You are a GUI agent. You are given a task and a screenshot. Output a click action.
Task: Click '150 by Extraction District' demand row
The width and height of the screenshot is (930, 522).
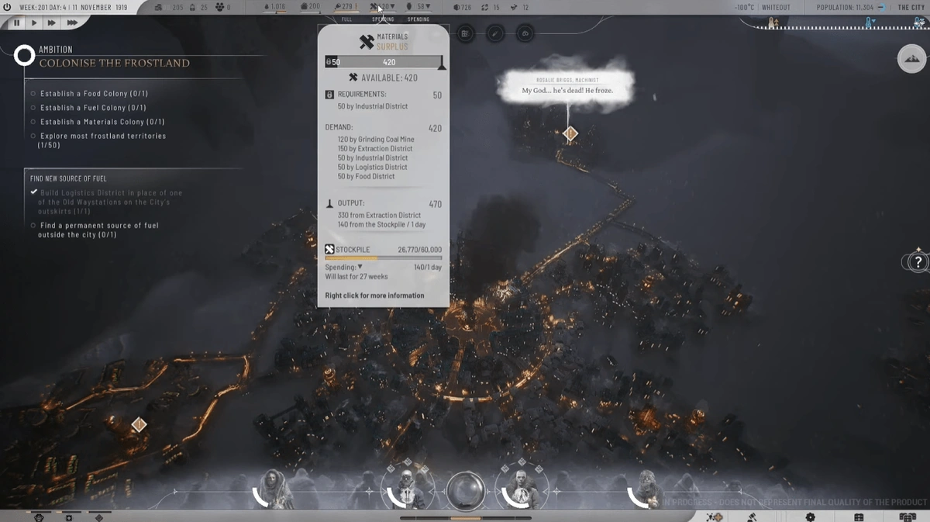click(x=375, y=149)
